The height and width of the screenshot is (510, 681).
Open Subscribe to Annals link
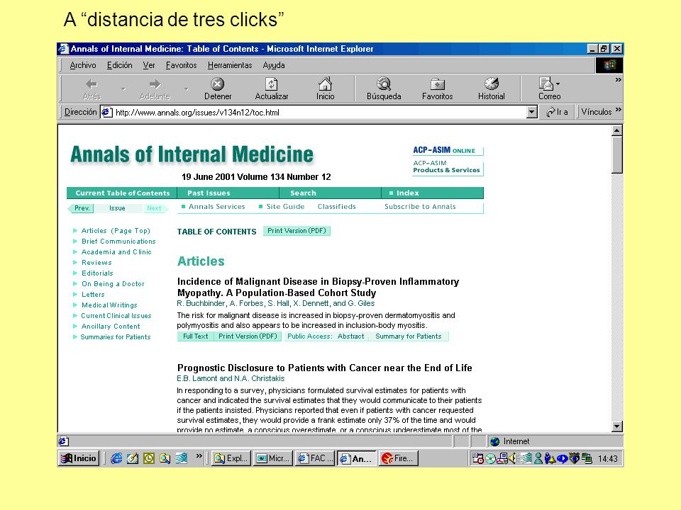click(420, 206)
